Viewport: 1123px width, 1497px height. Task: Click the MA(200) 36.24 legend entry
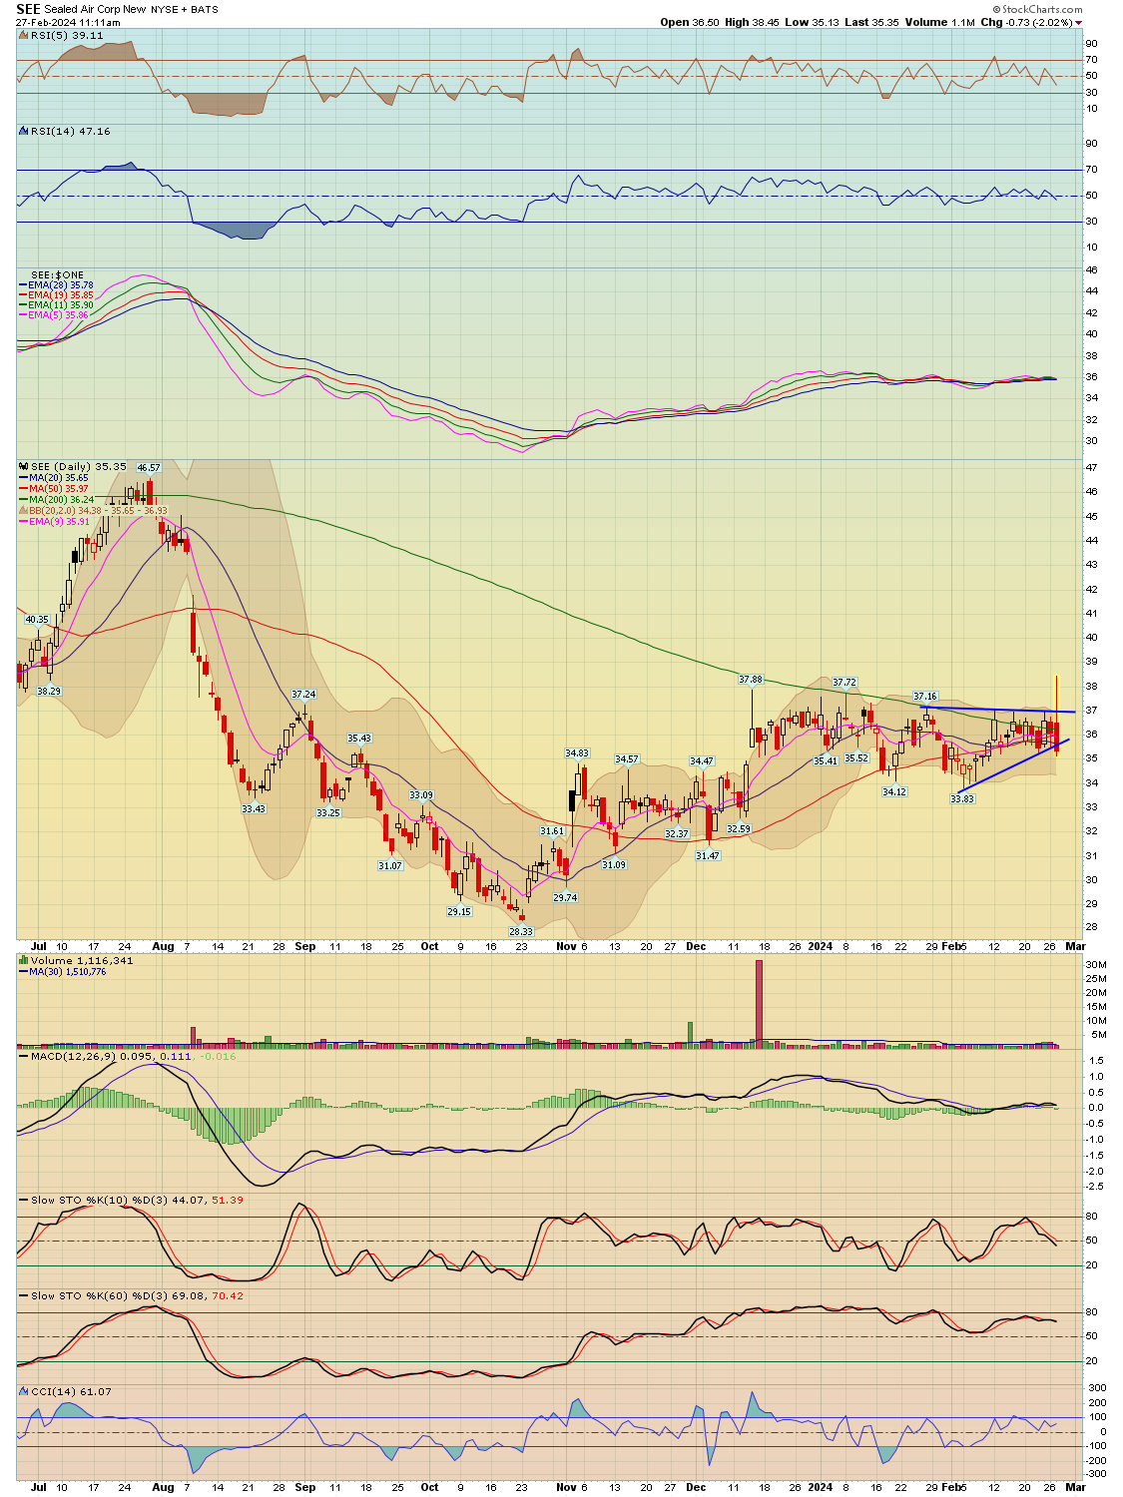pyautogui.click(x=56, y=499)
